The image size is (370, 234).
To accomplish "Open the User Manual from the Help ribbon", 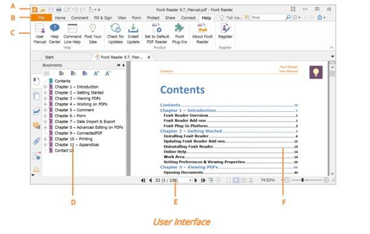I will [40, 34].
